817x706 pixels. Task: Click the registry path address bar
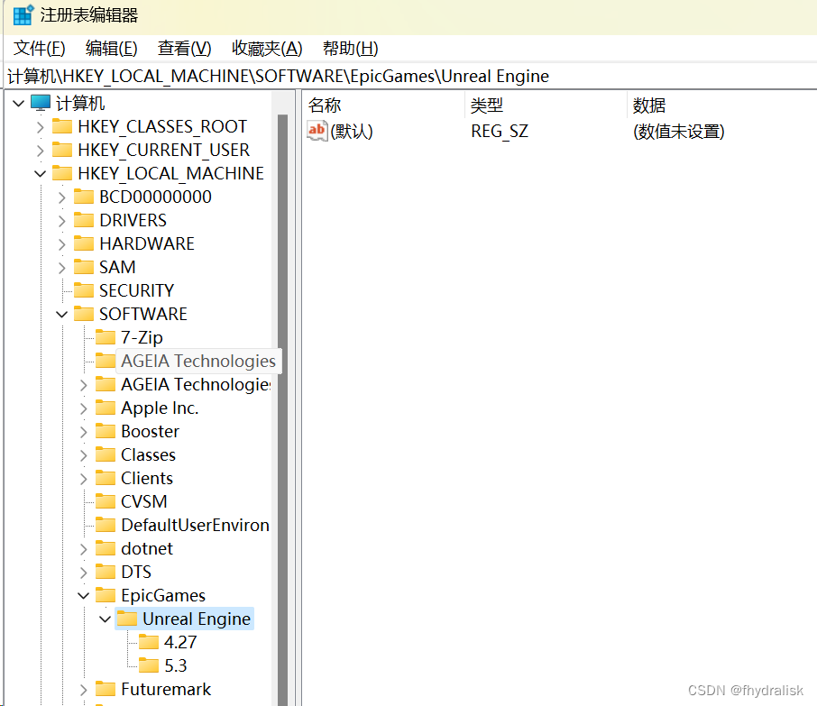(410, 76)
